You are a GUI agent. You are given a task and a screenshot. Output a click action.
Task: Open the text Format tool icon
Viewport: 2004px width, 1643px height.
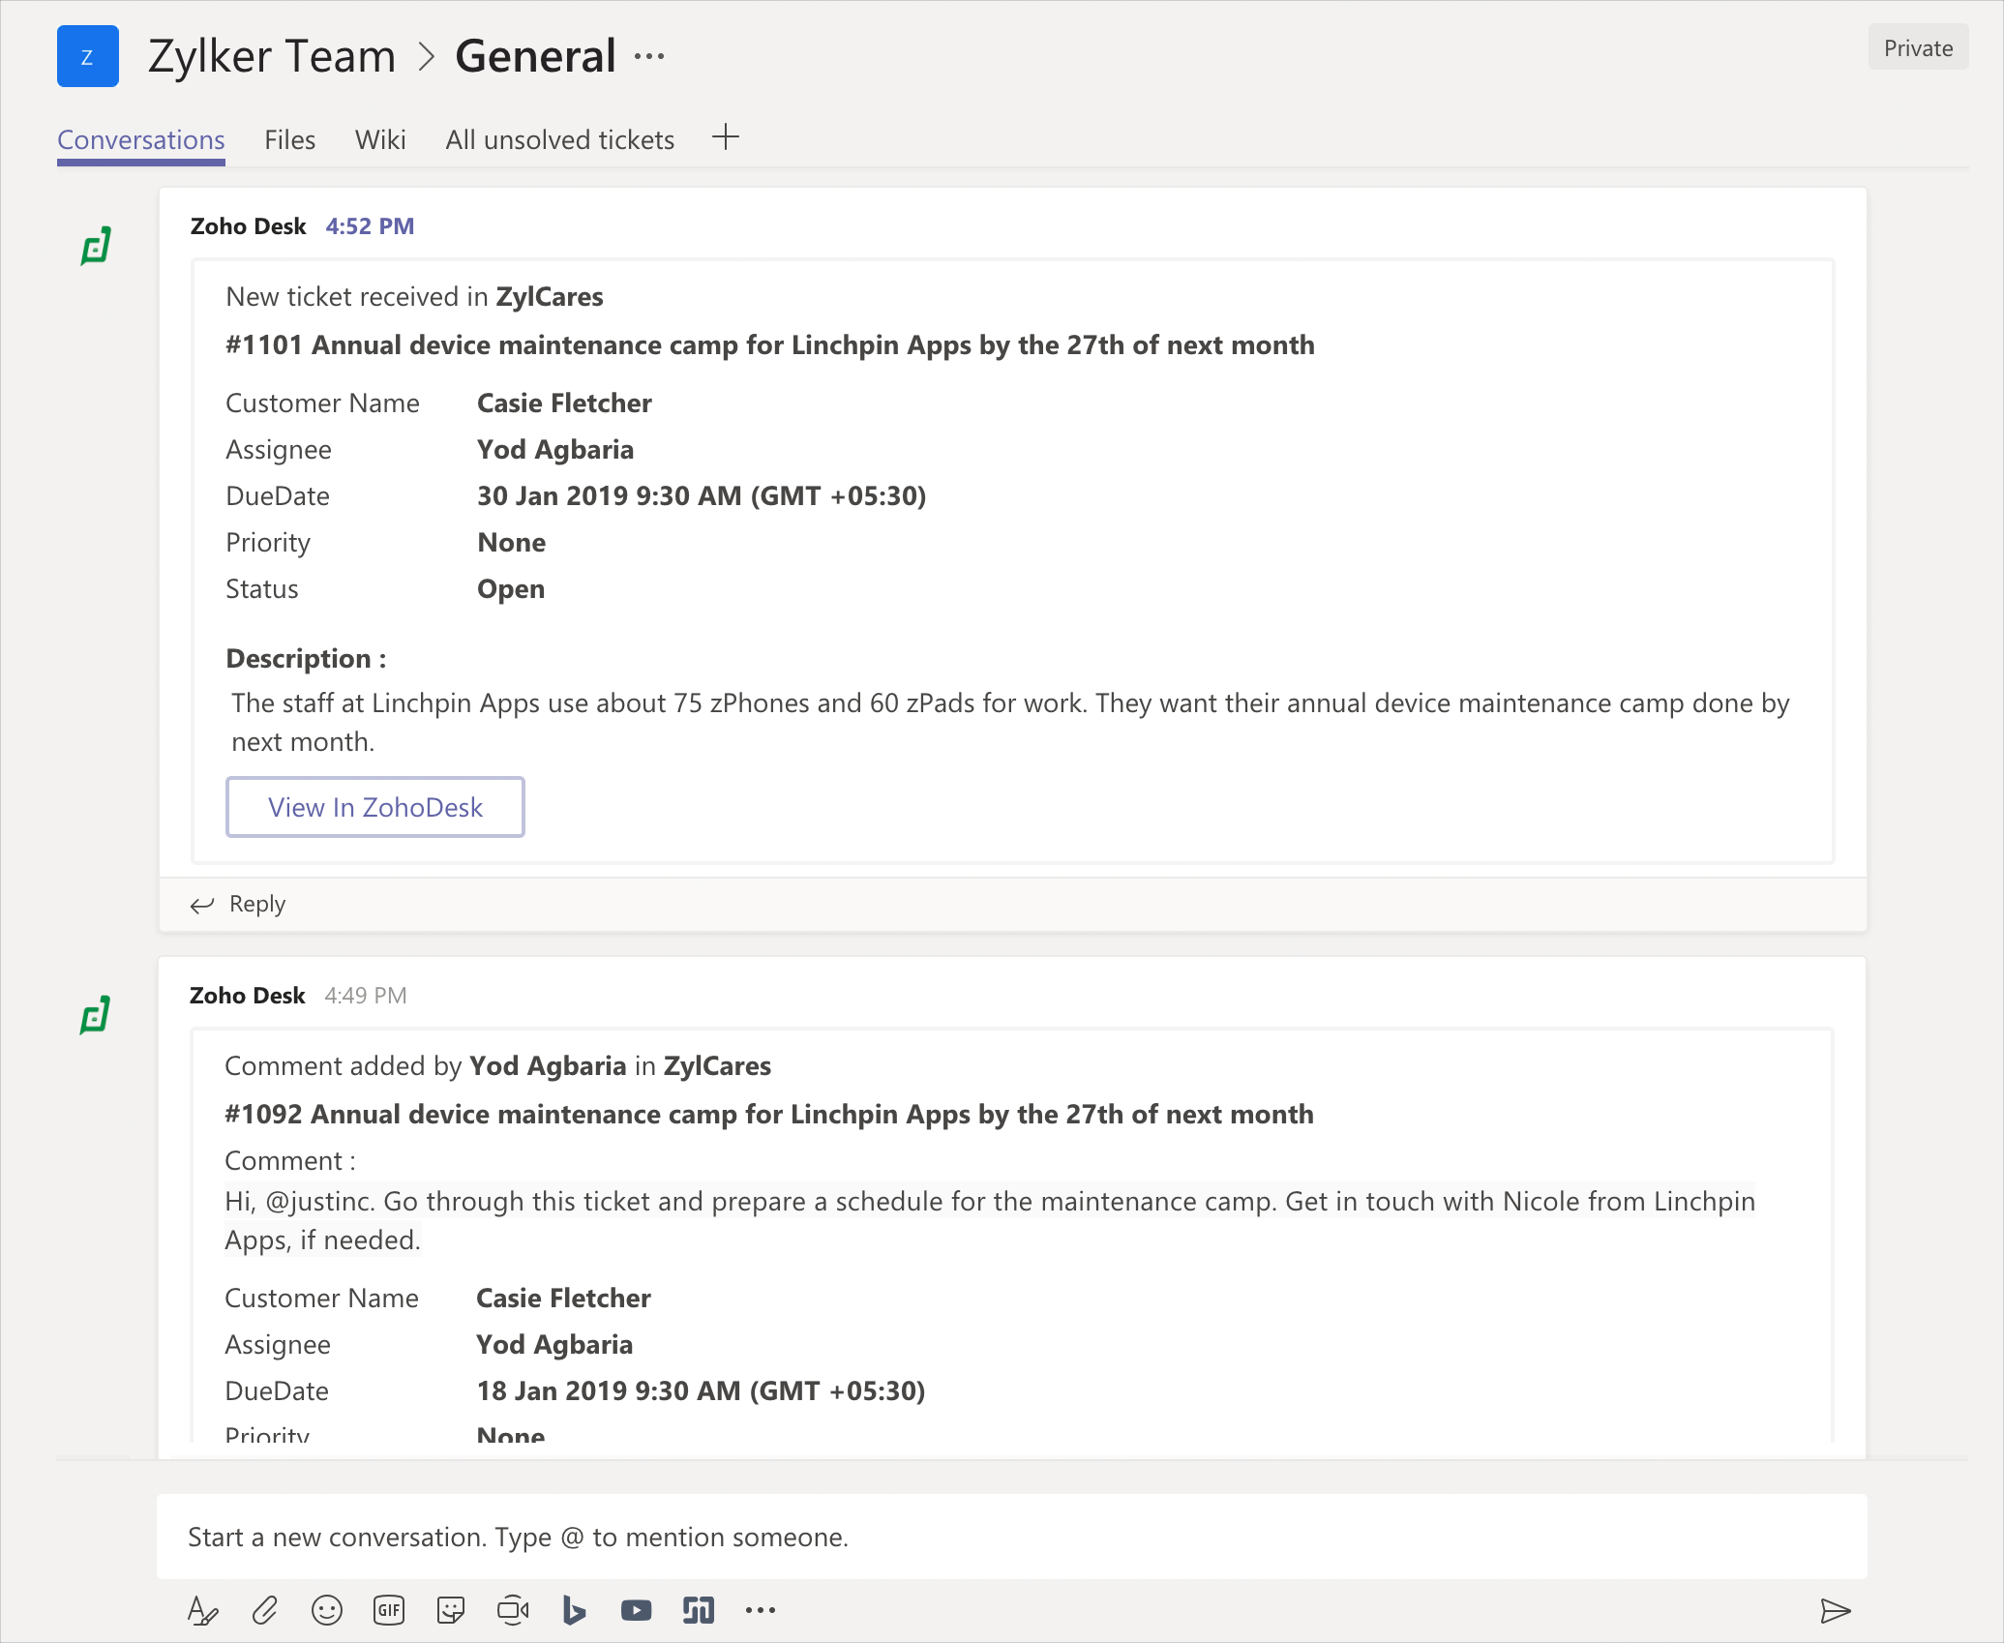[202, 1610]
